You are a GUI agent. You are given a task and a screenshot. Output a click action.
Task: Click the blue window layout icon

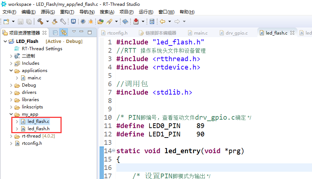pyautogui.click(x=152, y=21)
